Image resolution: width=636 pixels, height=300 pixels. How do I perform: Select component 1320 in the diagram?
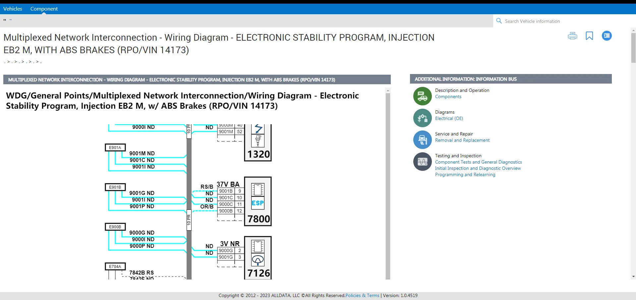[258, 143]
